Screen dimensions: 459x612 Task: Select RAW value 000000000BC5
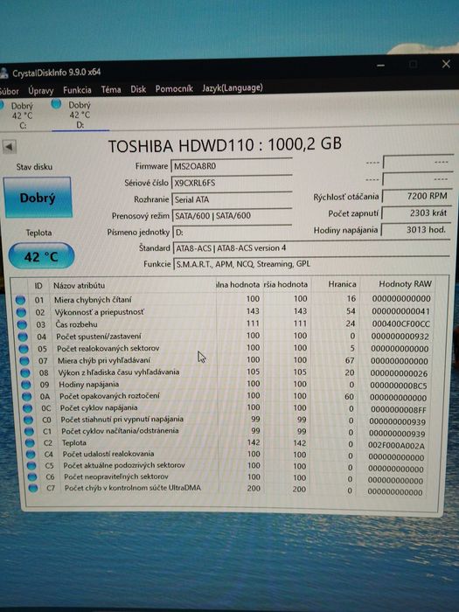(x=399, y=386)
